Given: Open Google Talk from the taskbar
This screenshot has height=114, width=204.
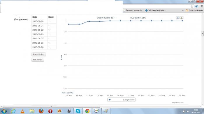Looking at the screenshot, I should 96,111.
